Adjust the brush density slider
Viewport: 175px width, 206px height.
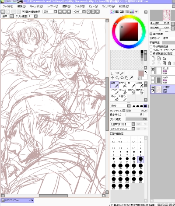(136, 119)
